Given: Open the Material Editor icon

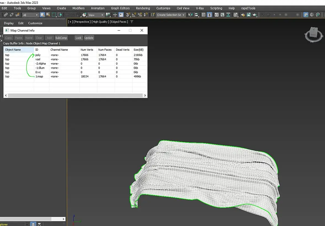Looking at the screenshot, I should (x=235, y=15).
